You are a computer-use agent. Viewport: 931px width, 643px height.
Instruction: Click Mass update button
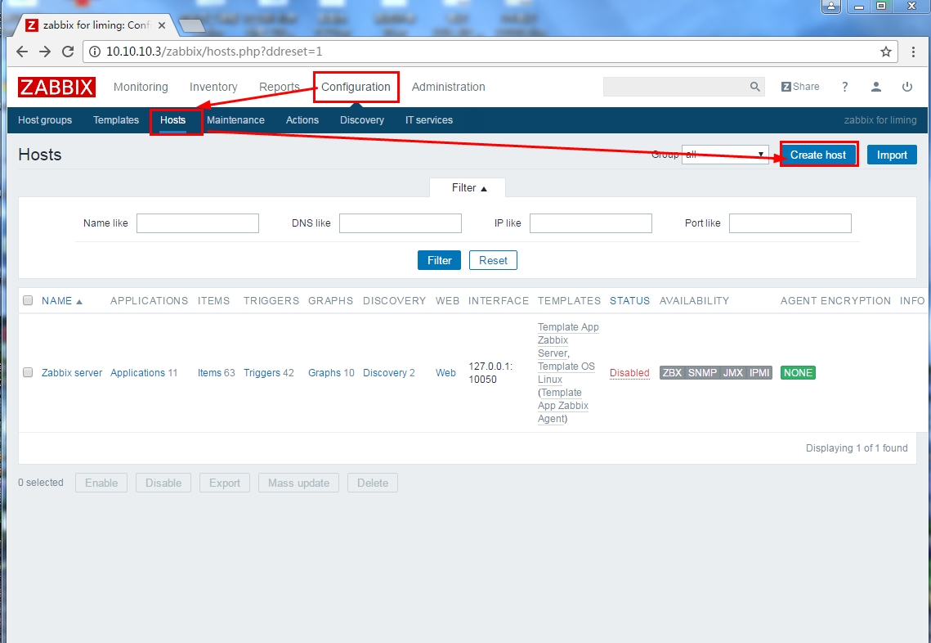coord(298,483)
